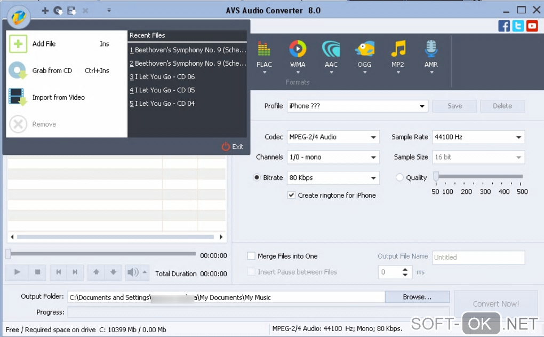
Task: Click the Output File Name field
Action: coord(478,257)
